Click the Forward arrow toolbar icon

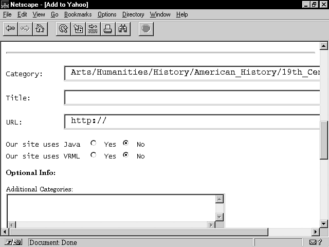click(x=25, y=29)
